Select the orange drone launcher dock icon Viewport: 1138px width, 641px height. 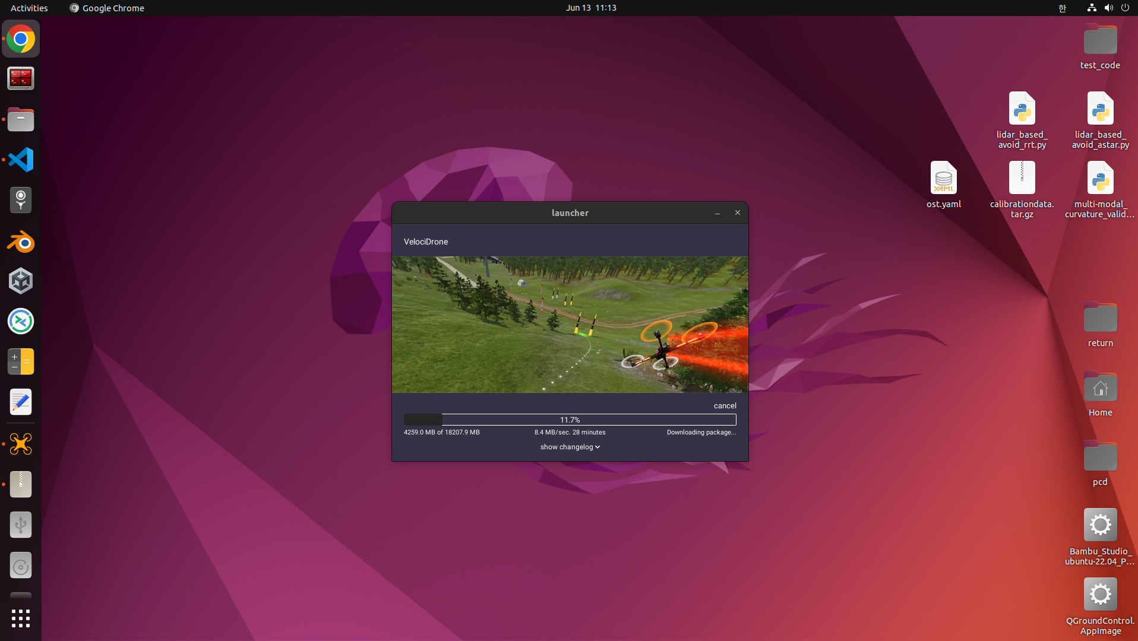click(x=21, y=445)
